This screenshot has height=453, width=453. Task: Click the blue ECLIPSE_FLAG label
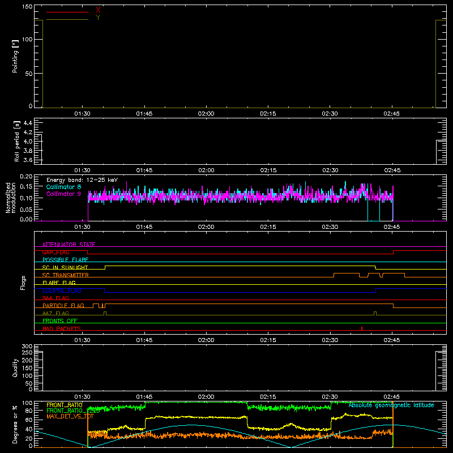tap(62, 290)
